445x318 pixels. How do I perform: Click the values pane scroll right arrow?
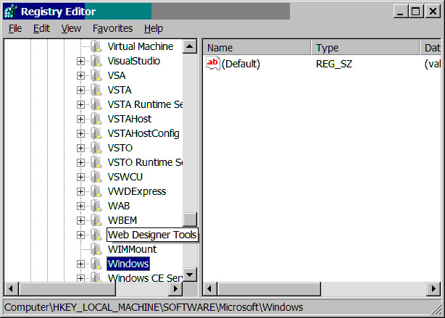coord(433,289)
